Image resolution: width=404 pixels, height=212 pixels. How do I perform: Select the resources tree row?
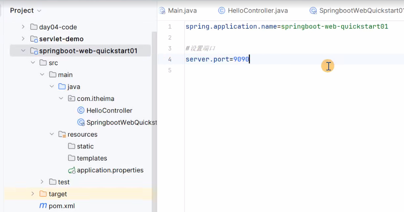pos(82,134)
